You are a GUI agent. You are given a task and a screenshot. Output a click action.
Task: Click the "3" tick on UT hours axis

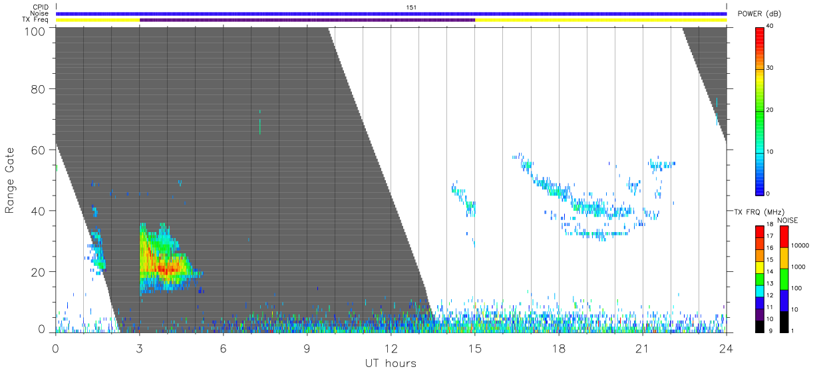point(140,348)
